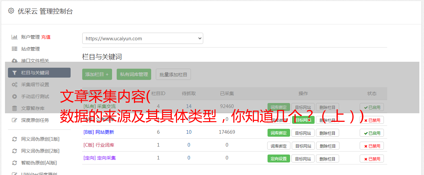The height and width of the screenshot is (175, 424).
Task: Open 深度原创任务 sidebar item
Action: 35,120
